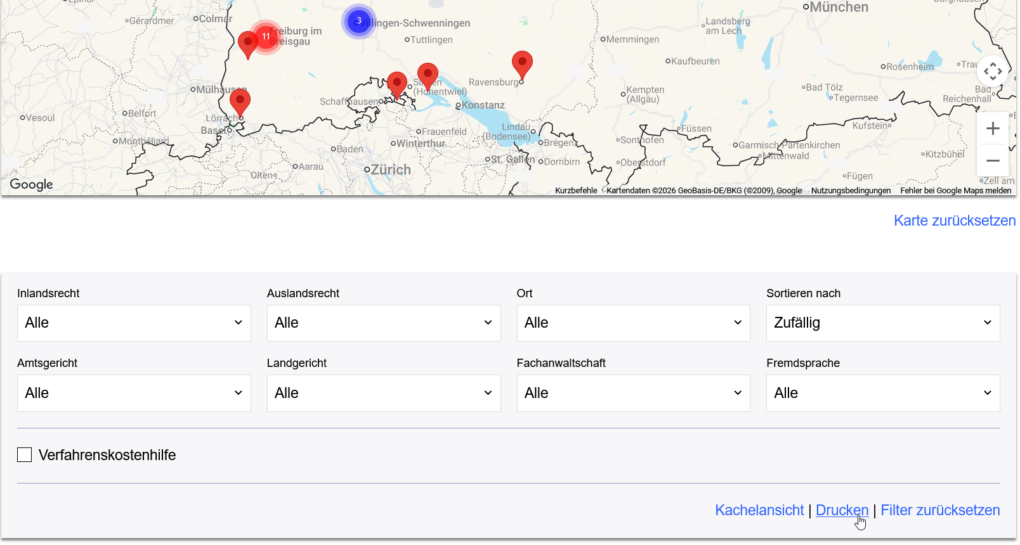Select the red pin near Schaffhausen border
The width and height of the screenshot is (1020, 545).
[397, 86]
